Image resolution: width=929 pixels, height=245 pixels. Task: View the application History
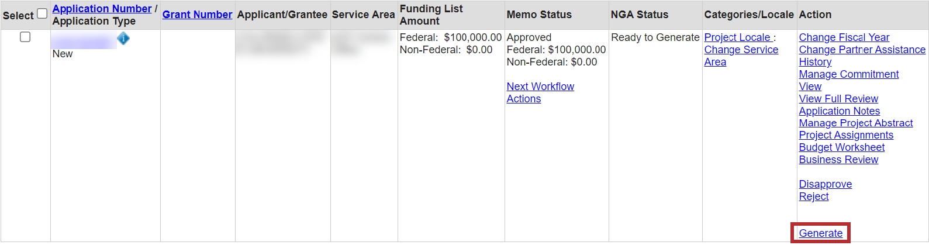(815, 62)
